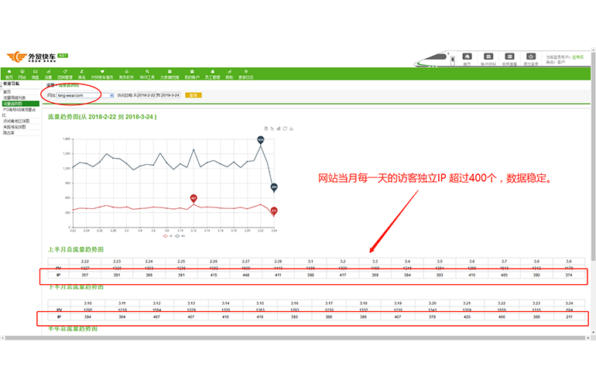Click the start date field 2018-2-22
Image resolution: width=596 pixels, height=387 pixels.
[146, 95]
